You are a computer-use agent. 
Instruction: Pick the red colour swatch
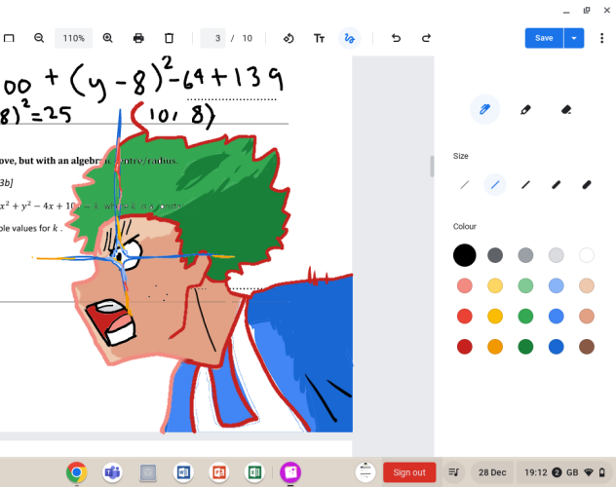click(465, 316)
